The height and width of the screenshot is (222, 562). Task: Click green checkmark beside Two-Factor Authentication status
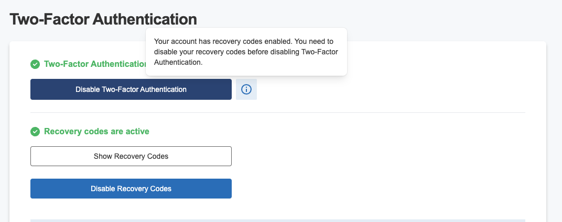pyautogui.click(x=35, y=64)
